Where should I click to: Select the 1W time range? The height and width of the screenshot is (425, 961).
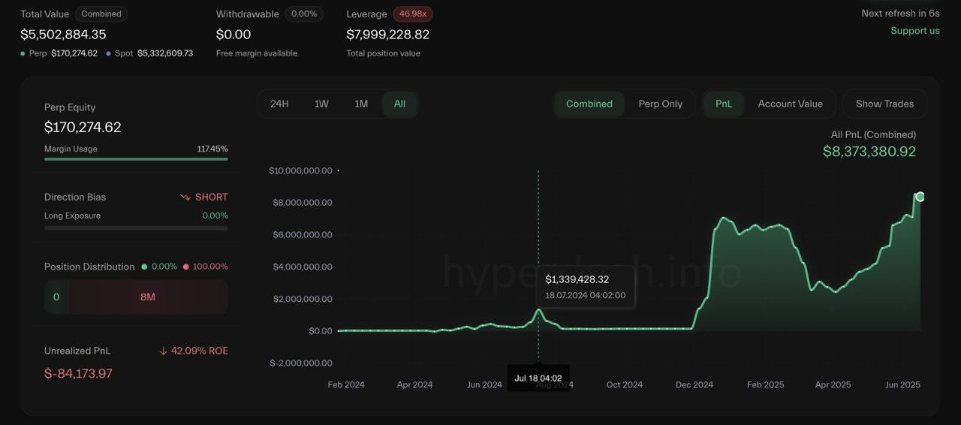pyautogui.click(x=321, y=104)
